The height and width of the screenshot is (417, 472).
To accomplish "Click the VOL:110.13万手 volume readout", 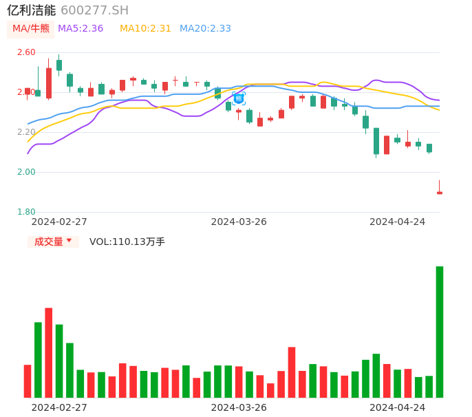I will [127, 242].
